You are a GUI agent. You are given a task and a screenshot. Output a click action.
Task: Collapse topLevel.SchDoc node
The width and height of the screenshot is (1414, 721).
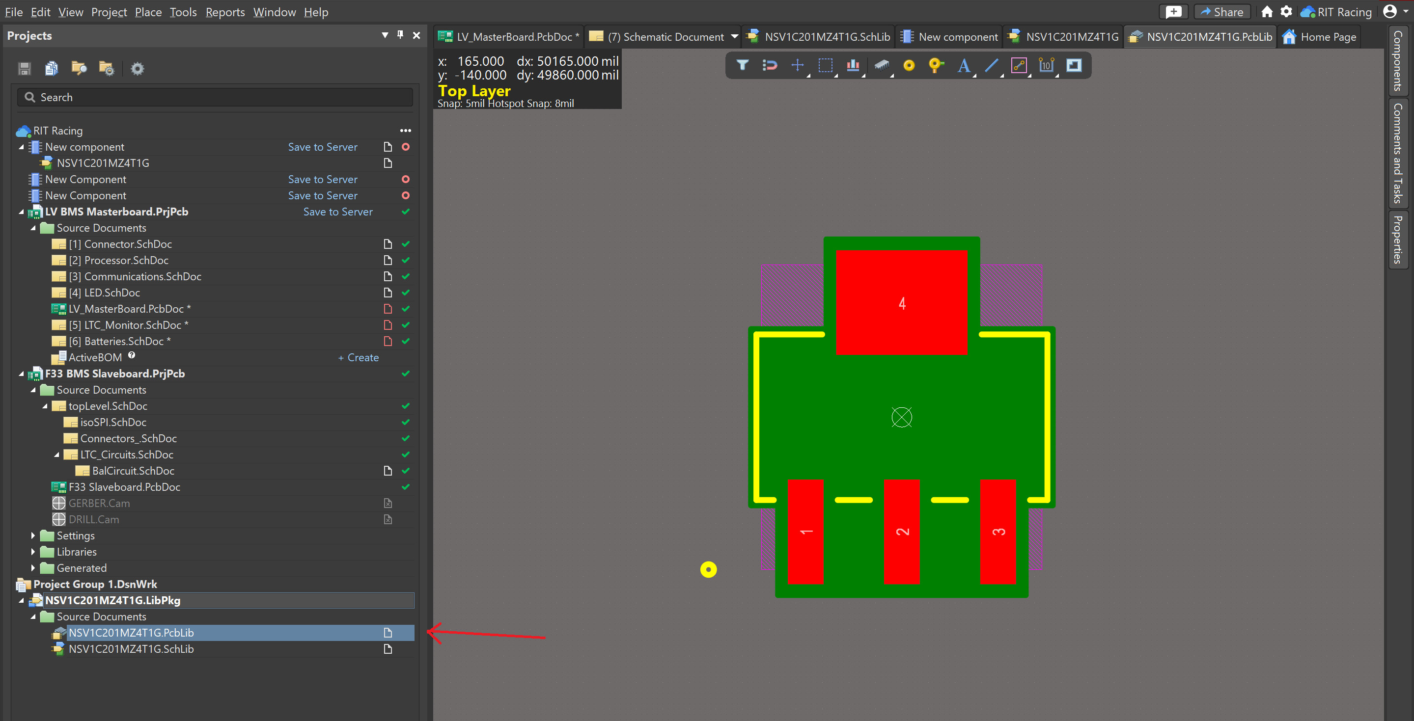click(x=45, y=406)
